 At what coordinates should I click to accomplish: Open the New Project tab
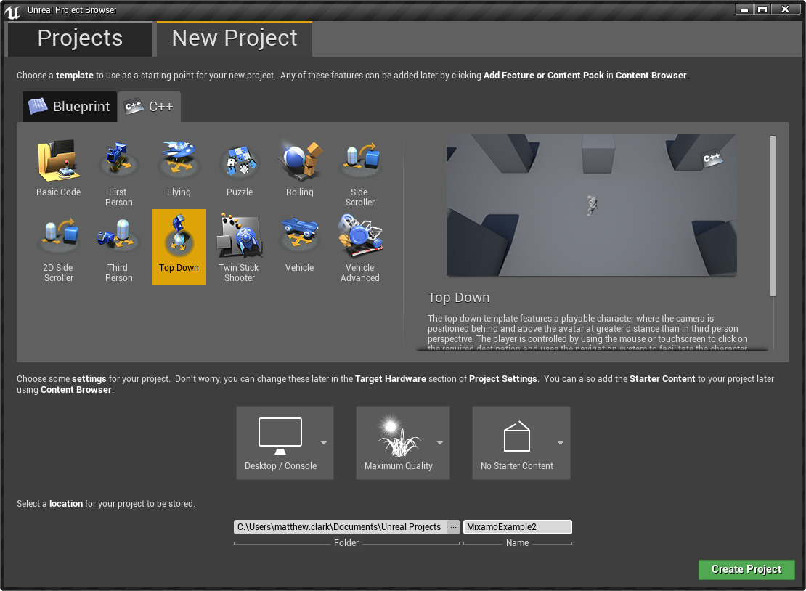pyautogui.click(x=235, y=38)
